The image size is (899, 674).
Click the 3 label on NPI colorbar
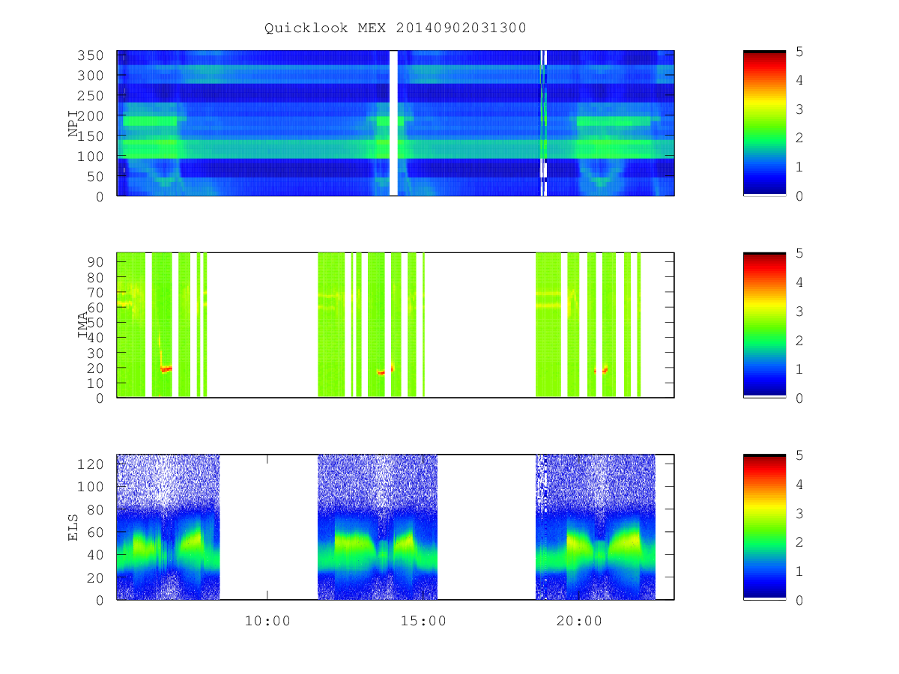799,109
